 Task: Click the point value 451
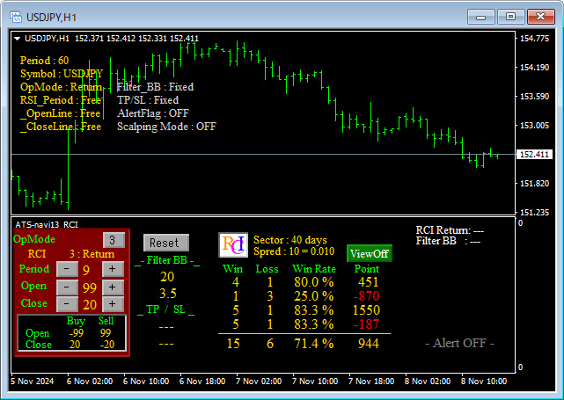coord(369,282)
